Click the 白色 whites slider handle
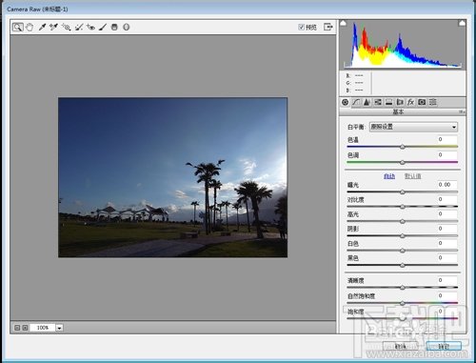This screenshot has width=476, height=363. click(x=403, y=251)
